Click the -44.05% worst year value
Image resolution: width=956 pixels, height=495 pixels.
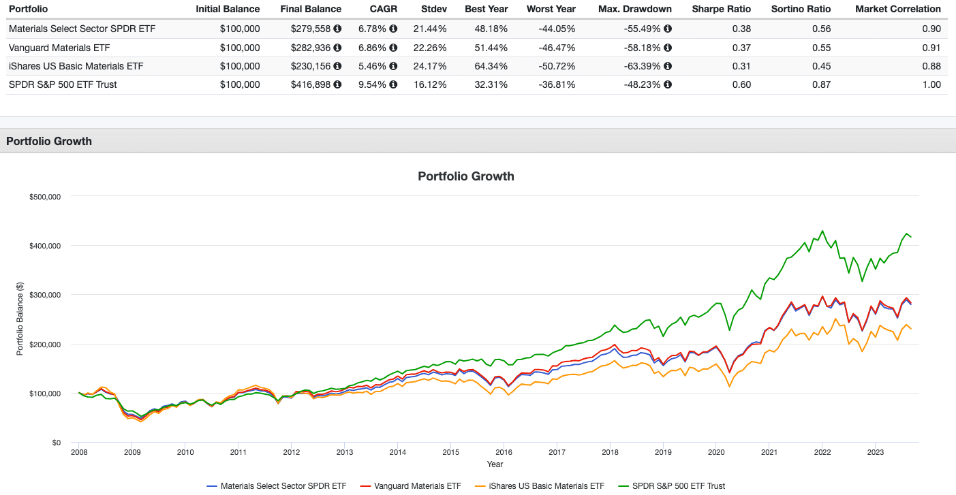pos(556,29)
